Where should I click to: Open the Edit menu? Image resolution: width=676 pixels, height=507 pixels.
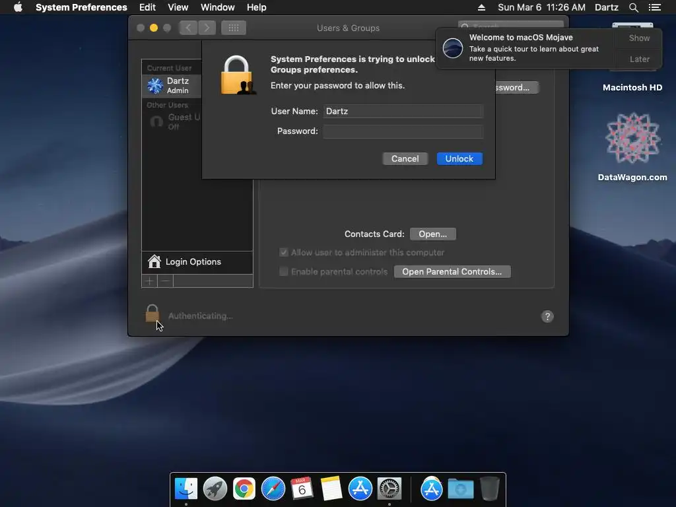pos(147,7)
